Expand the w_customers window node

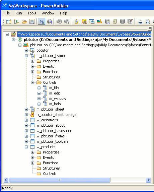tap(26, 120)
